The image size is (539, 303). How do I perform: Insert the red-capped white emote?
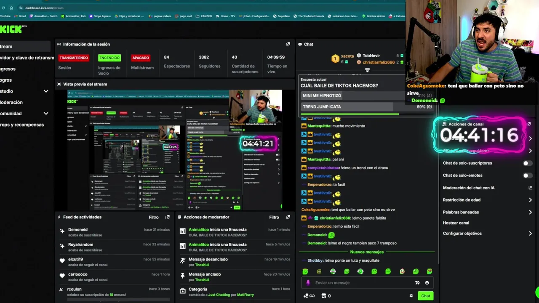coord(402,271)
